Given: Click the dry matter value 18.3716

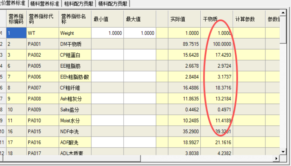Looking at the screenshot, I should tap(223, 88).
